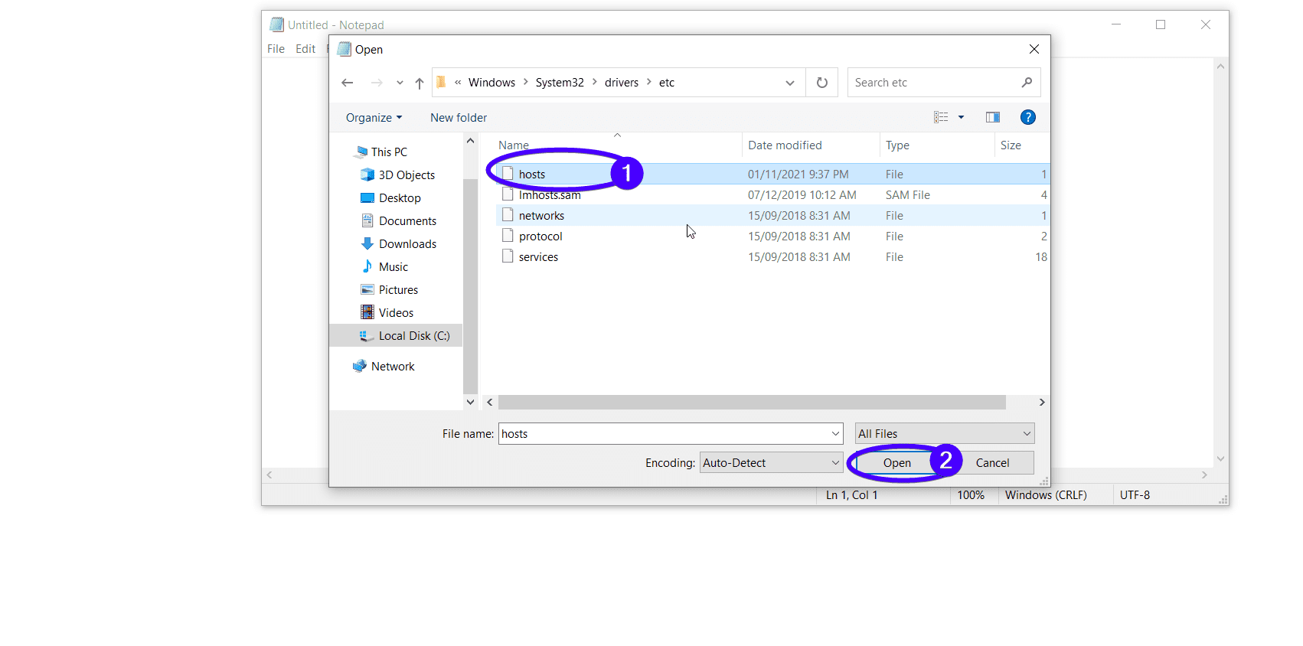Click the Cancel button
The image size is (1303, 646).
[x=993, y=463]
